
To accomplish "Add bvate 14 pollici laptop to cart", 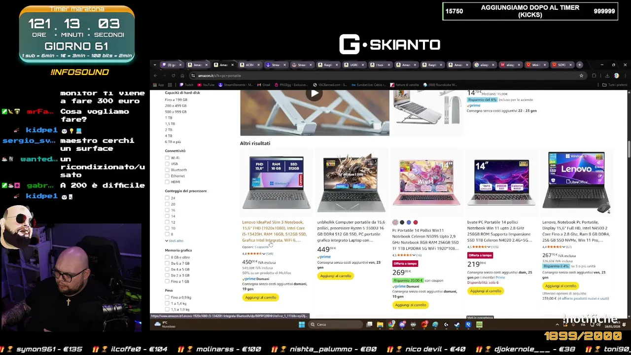I will [x=485, y=291].
